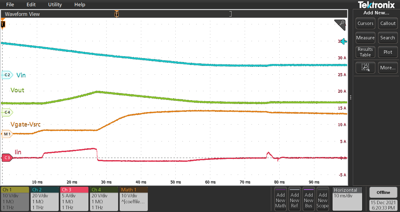Open the Utility menu
400x212 pixels.
[x=55, y=4]
